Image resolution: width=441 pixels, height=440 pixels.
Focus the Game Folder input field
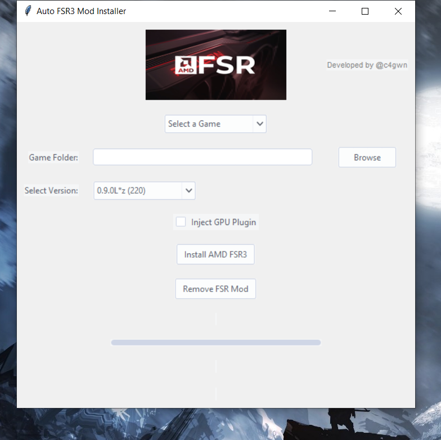point(202,157)
